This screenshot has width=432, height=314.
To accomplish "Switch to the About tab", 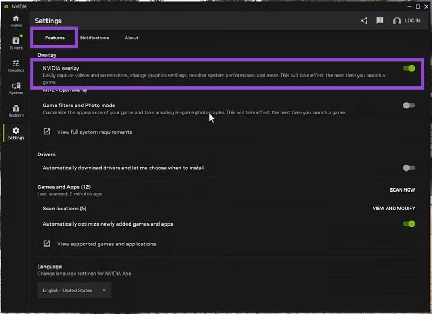I will point(131,38).
